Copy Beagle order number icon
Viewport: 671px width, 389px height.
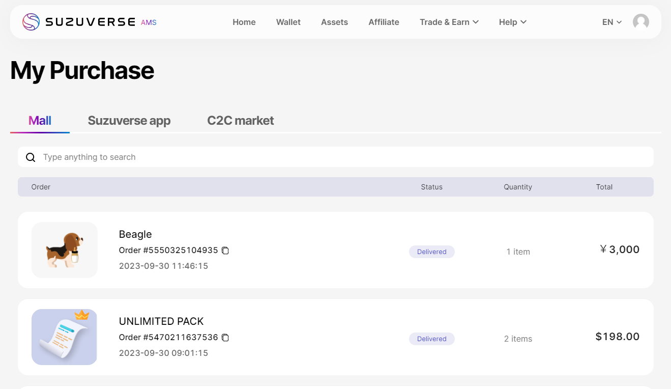225,251
